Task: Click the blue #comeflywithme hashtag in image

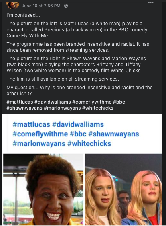Action: point(40,134)
